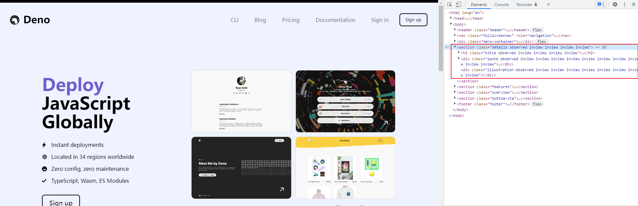Viewport: 638px width, 206px height.
Task: Switch to the Elements tab
Action: pyautogui.click(x=479, y=5)
